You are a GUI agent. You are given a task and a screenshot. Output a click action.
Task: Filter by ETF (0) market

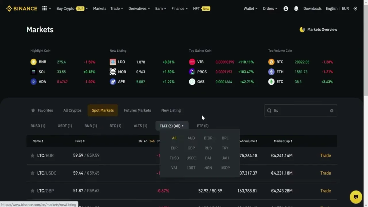pyautogui.click(x=203, y=126)
